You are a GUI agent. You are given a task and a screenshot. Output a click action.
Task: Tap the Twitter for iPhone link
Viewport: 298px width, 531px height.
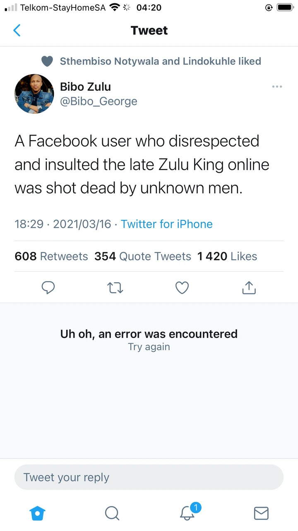pos(166,224)
